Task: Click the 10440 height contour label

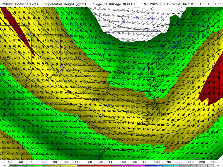Action: tap(159, 125)
